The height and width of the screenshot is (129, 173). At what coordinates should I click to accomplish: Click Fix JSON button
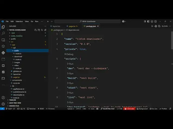point(165,26)
